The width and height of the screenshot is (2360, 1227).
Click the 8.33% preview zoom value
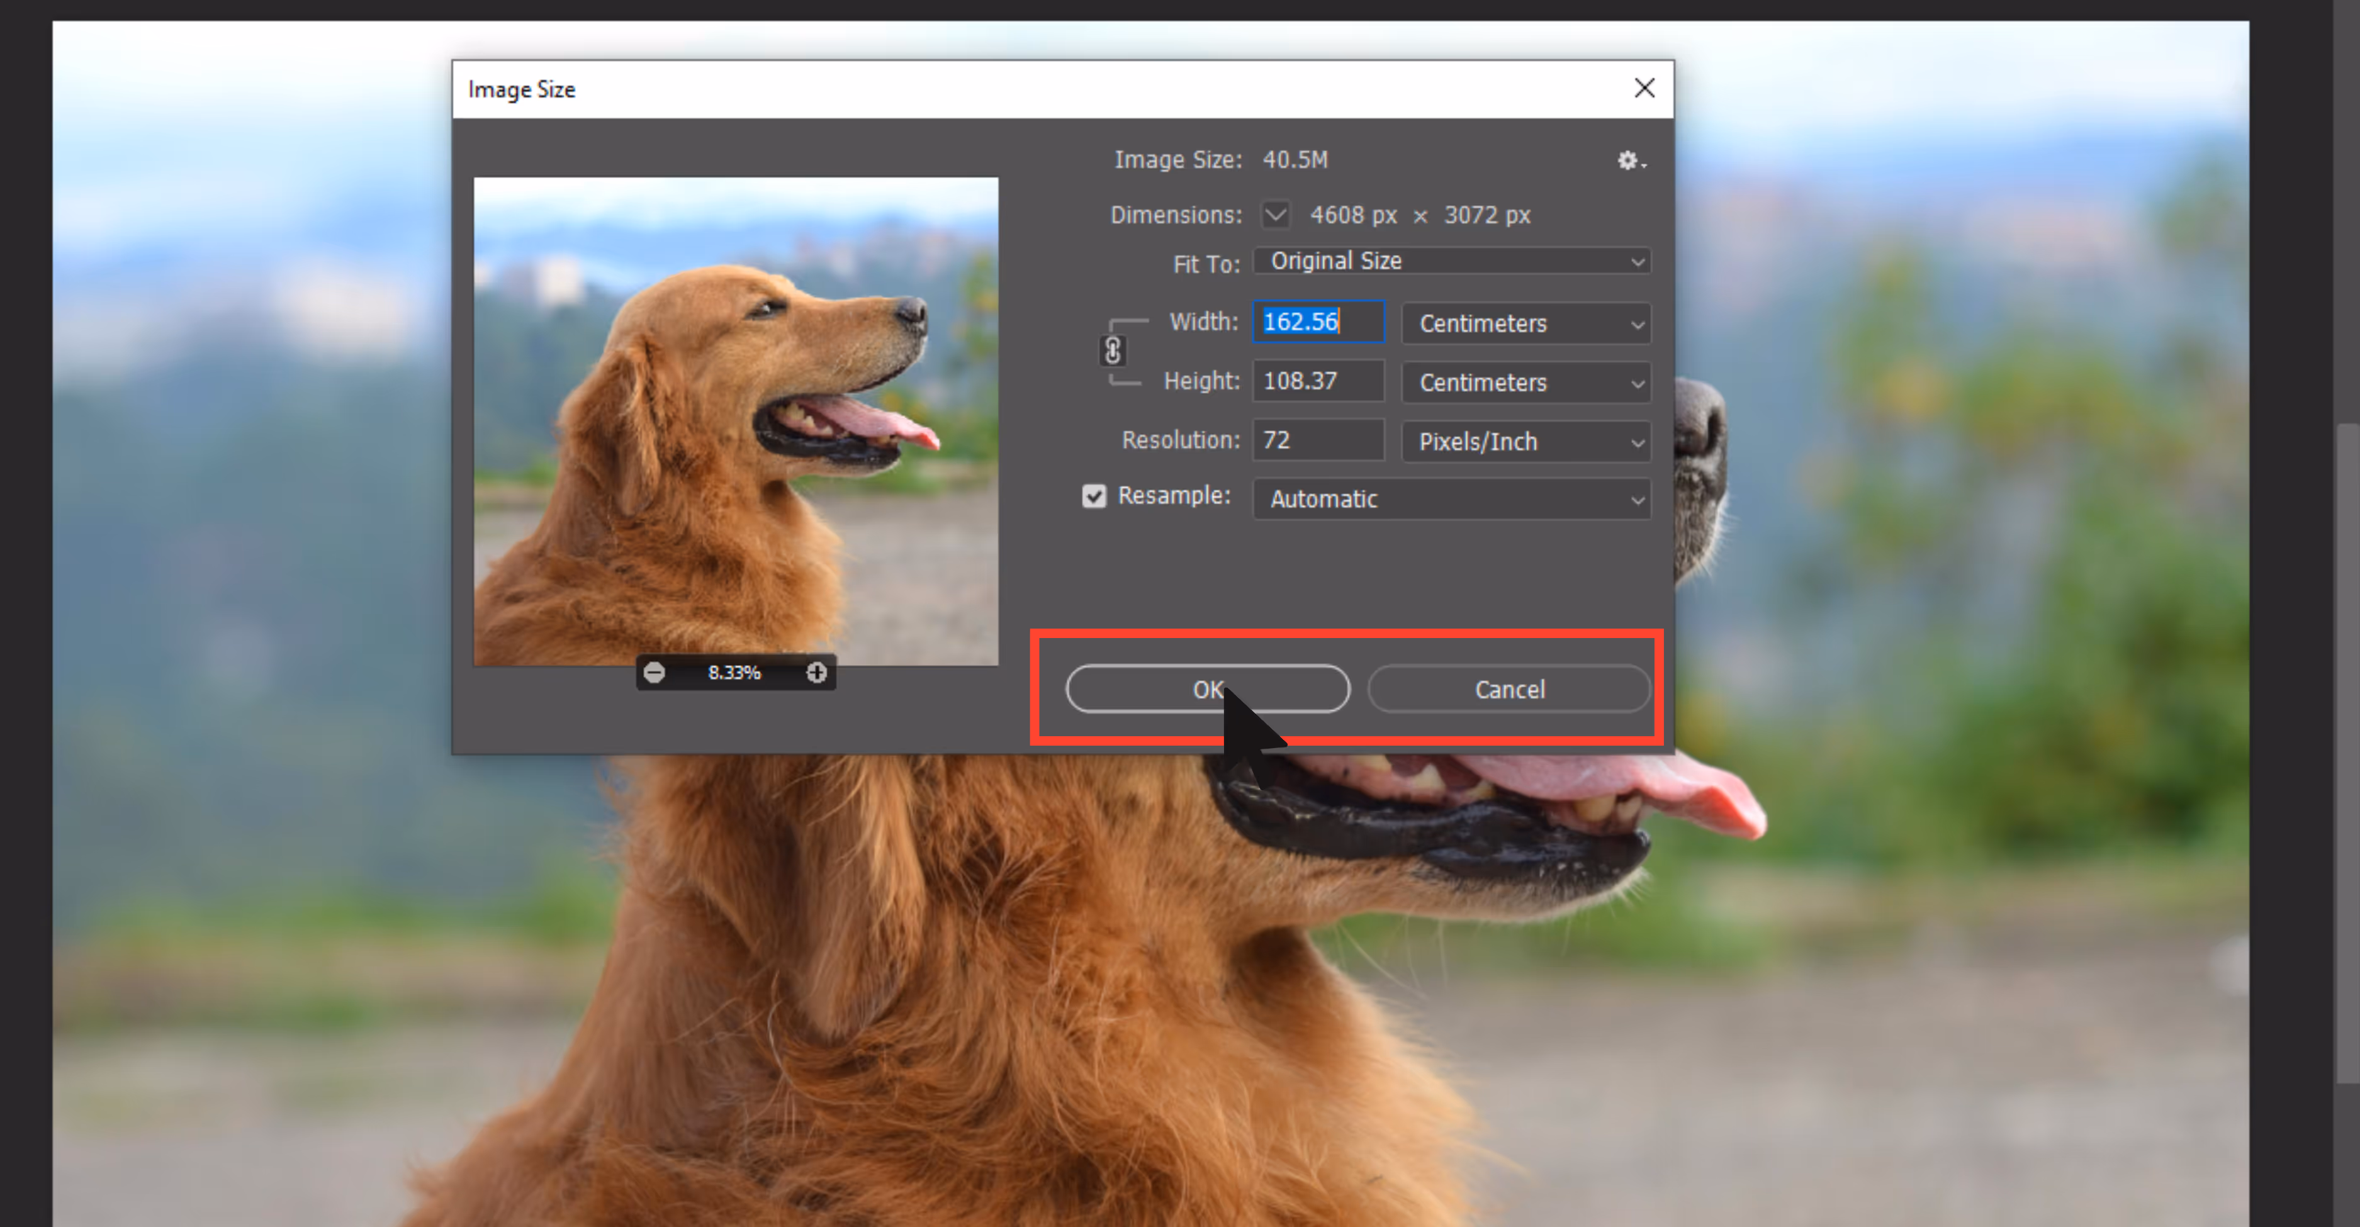point(734,673)
